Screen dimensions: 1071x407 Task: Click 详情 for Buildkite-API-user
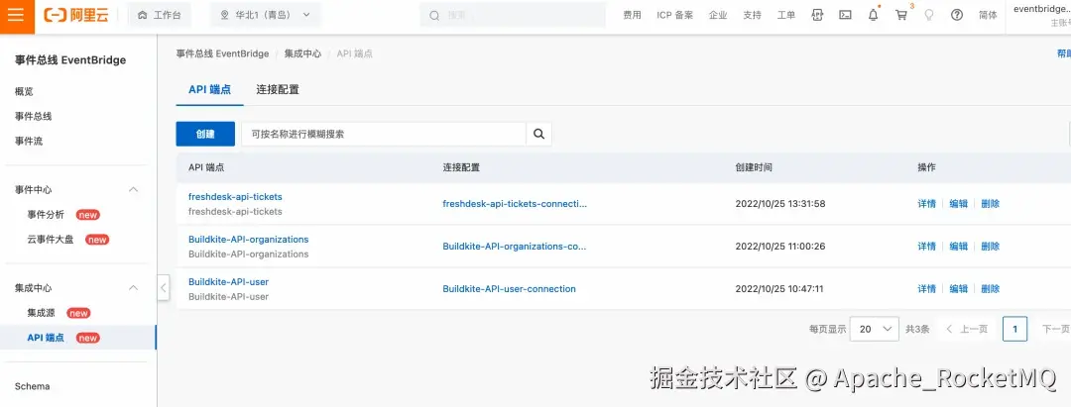pos(927,288)
